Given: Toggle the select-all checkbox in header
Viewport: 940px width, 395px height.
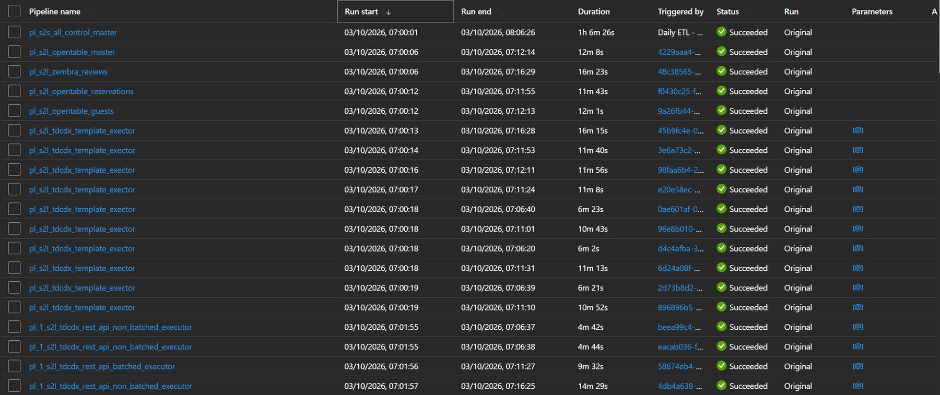Looking at the screenshot, I should pos(15,11).
